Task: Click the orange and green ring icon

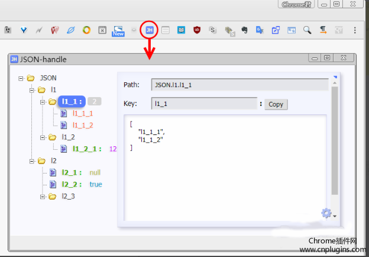Action: click(86, 30)
